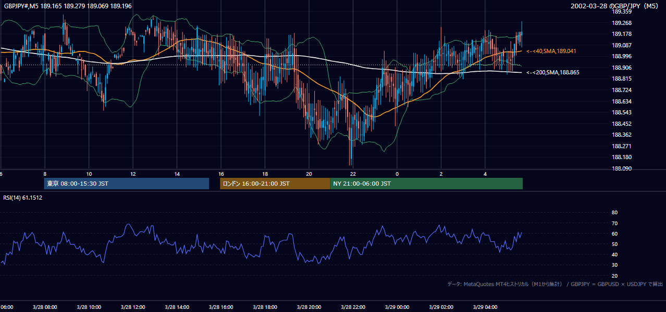
Task: Click the GBPJPY#,M5 header text
Action: pos(68,6)
